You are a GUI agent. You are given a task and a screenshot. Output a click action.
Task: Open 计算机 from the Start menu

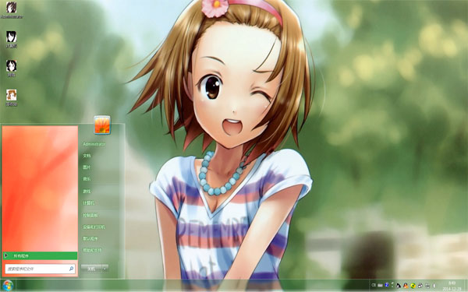point(89,203)
